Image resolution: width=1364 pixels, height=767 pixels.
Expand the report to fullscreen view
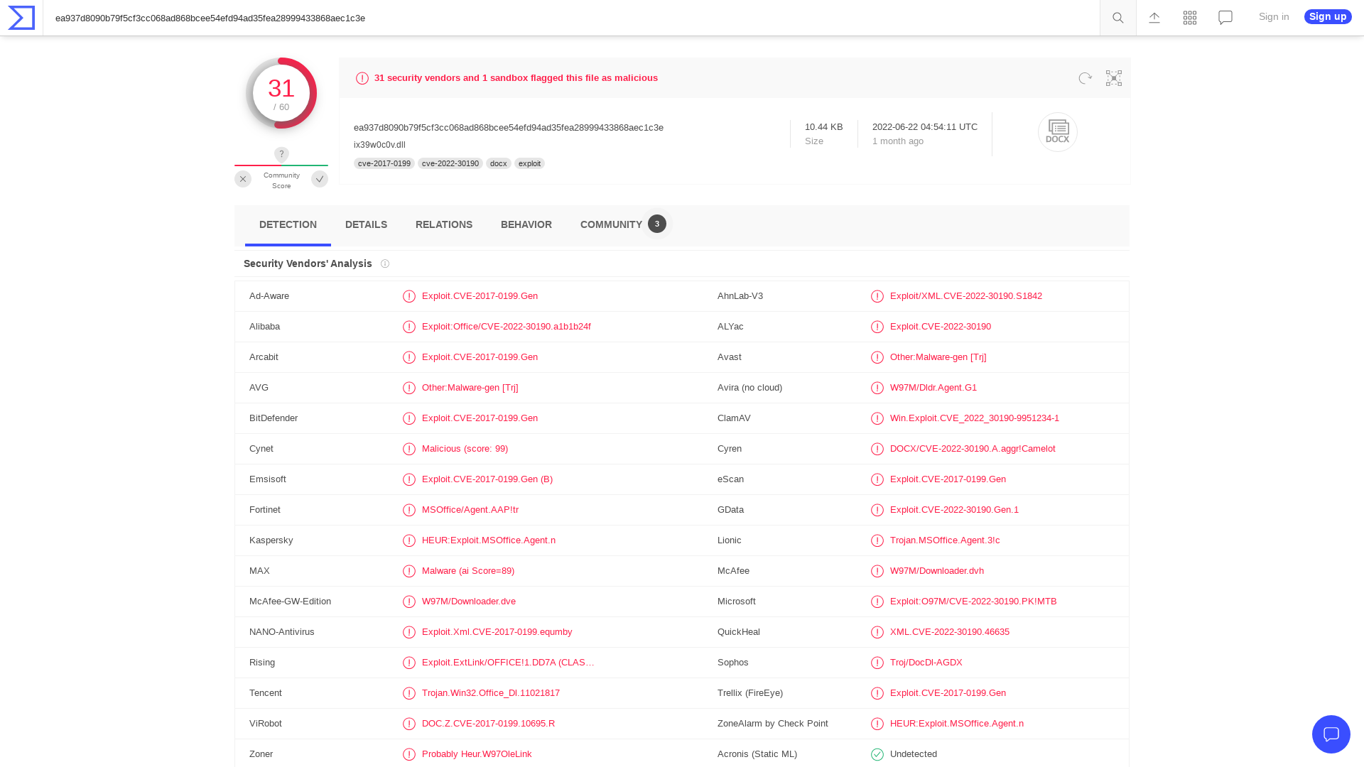(1113, 78)
